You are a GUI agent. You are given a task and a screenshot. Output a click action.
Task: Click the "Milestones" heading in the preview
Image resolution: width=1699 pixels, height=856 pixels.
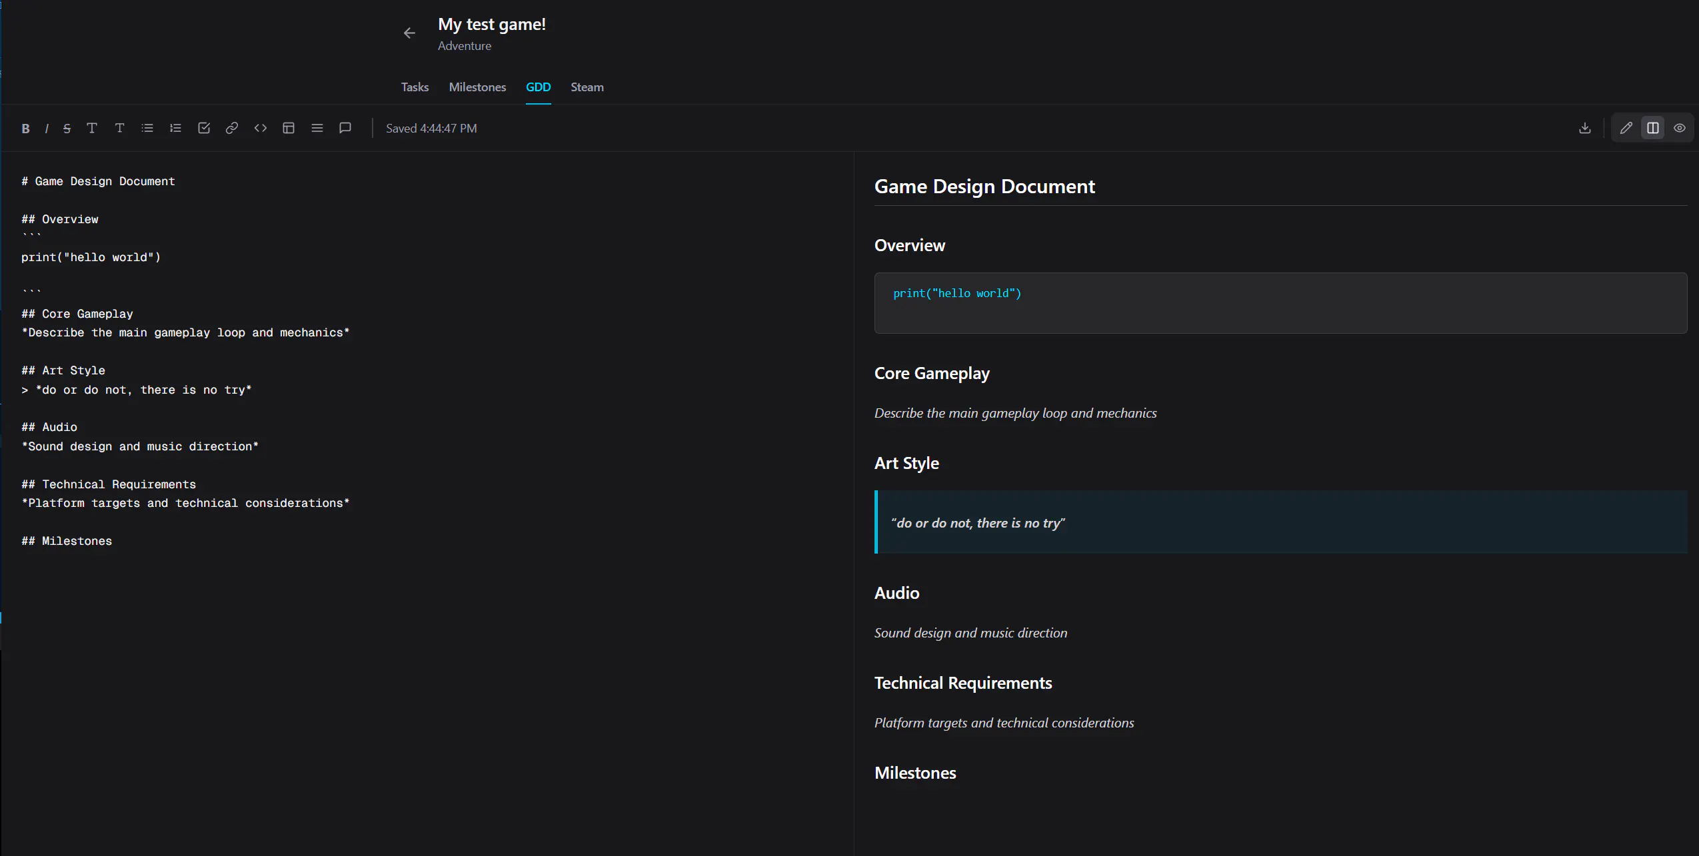pyautogui.click(x=915, y=773)
